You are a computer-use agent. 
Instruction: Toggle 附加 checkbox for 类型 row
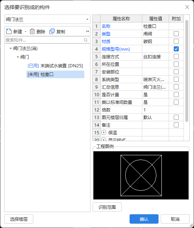coord(176,34)
